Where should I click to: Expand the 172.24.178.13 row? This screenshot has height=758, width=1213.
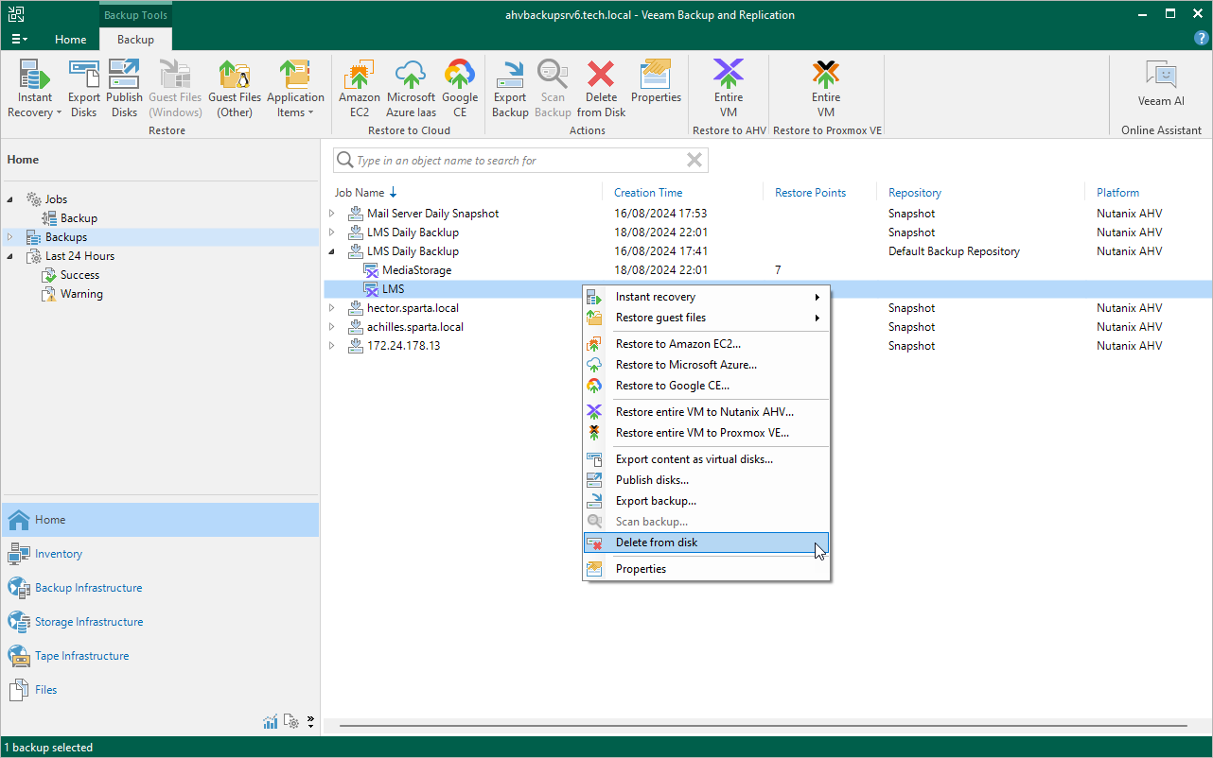coord(332,346)
